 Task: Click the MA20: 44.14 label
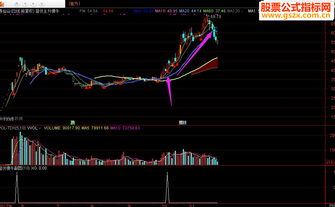(190, 11)
